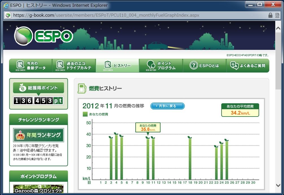Click the 年間ランキング banner
This screenshot has height=195, width=284.
(38, 135)
